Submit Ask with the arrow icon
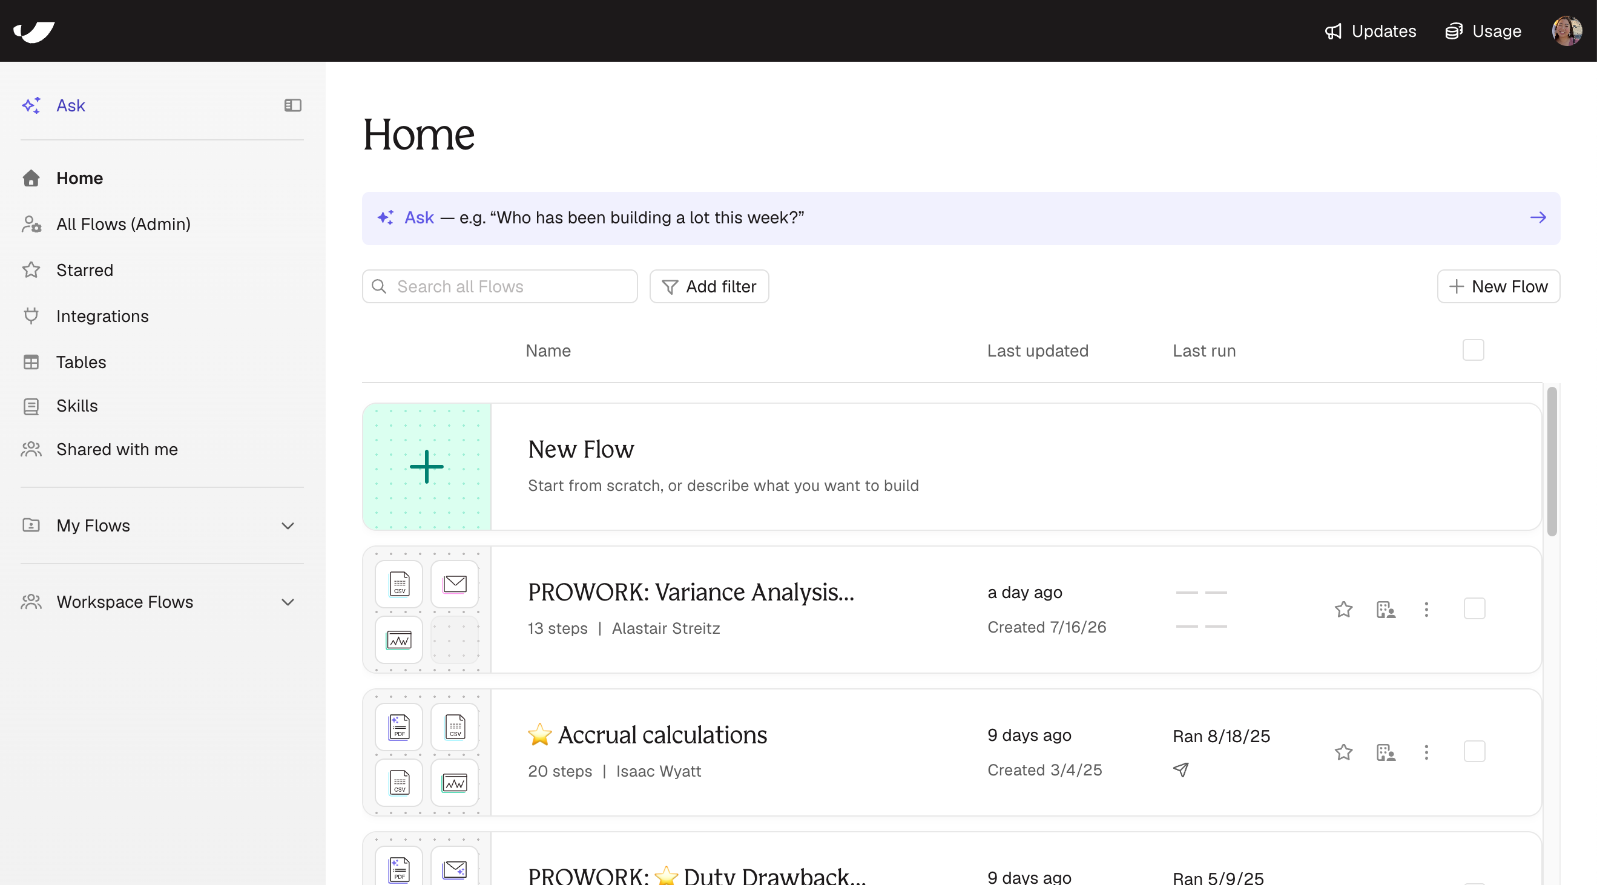The width and height of the screenshot is (1597, 885). [1538, 217]
